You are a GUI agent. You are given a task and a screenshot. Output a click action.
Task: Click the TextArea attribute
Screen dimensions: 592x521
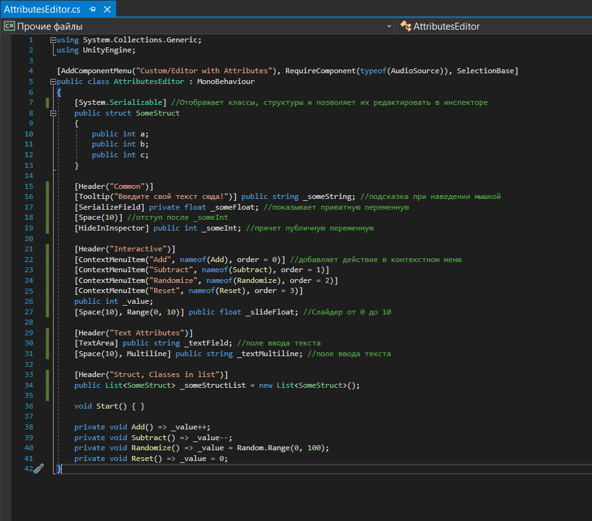click(x=97, y=343)
